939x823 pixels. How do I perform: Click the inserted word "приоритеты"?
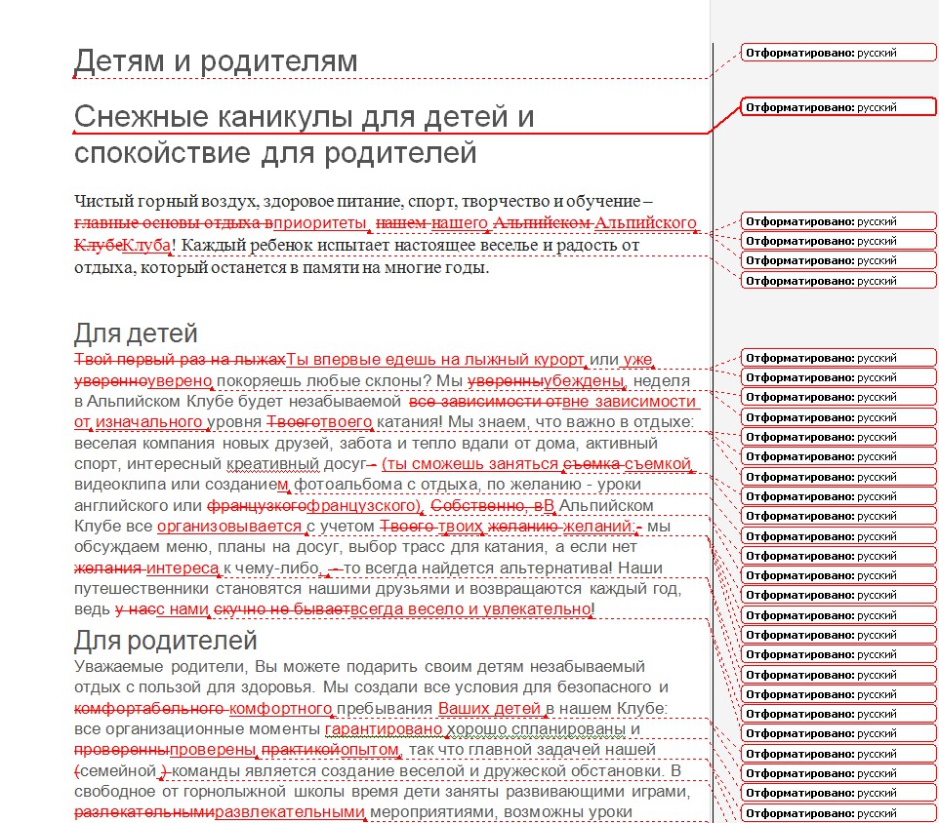click(x=320, y=223)
